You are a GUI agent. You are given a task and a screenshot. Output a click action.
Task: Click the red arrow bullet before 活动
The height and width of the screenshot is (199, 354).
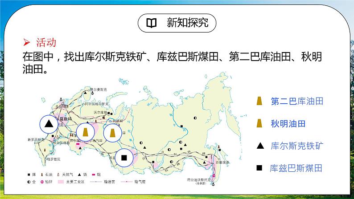tap(27, 42)
